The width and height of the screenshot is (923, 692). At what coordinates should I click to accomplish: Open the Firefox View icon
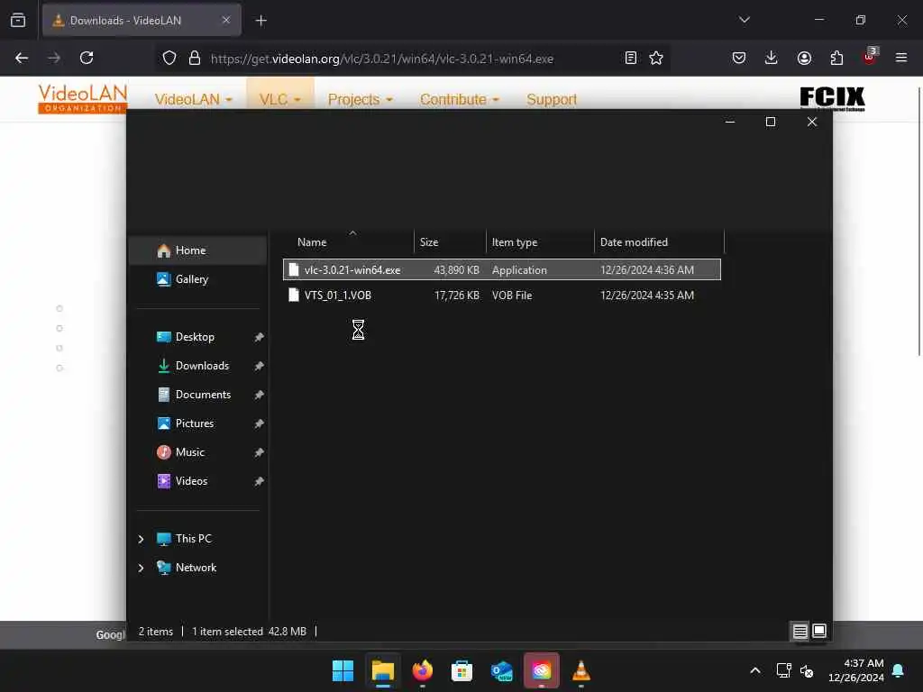18,20
